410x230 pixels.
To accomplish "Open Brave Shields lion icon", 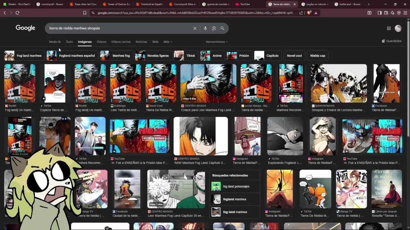I will pos(309,13).
